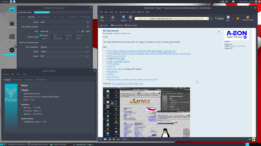This screenshot has width=261, height=146.
Task: Open the kernel desktop screenshot thumbnail in post
Action: click(147, 112)
